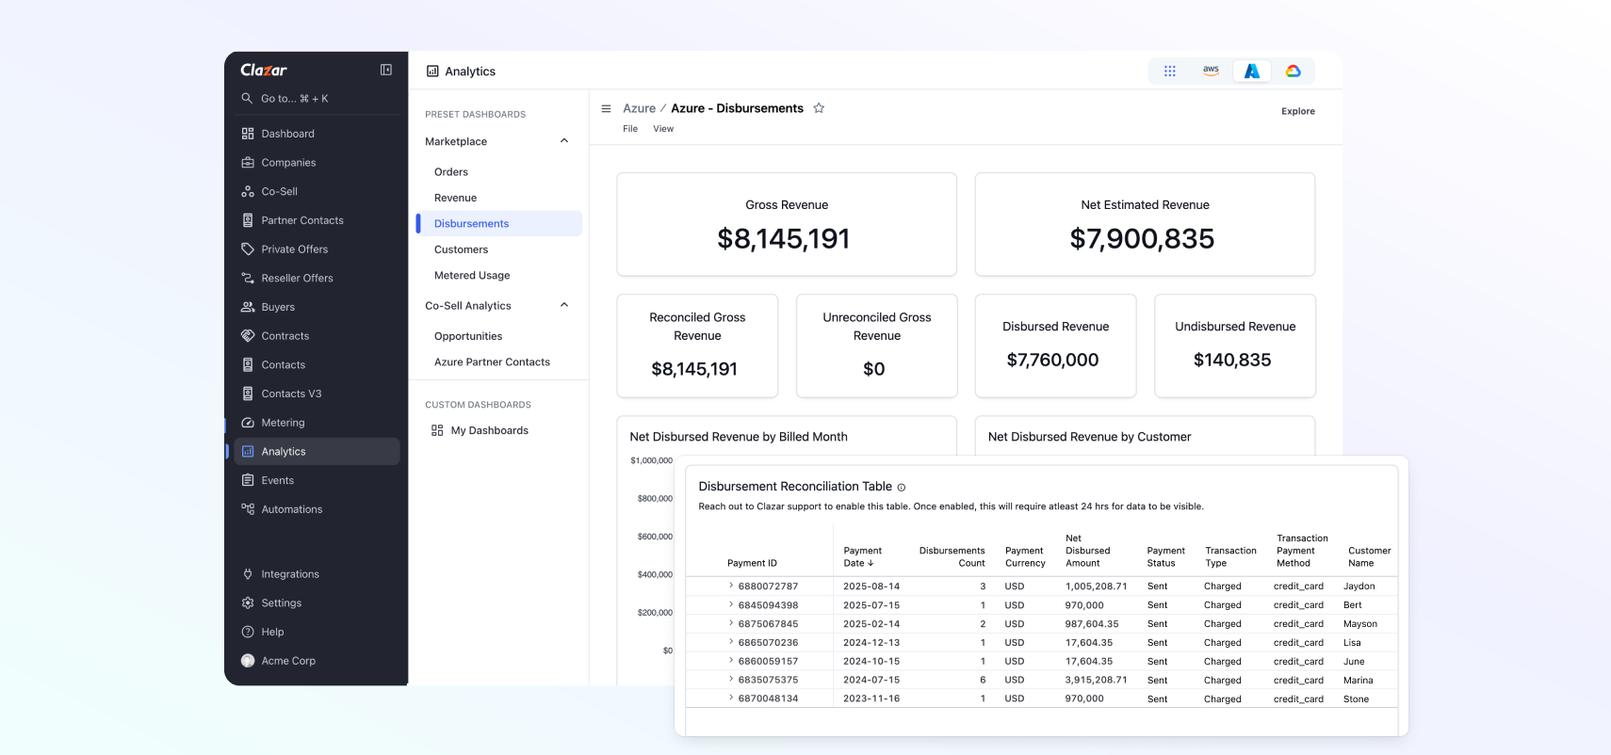
Task: Click customer name Jaydon
Action: (x=1359, y=586)
